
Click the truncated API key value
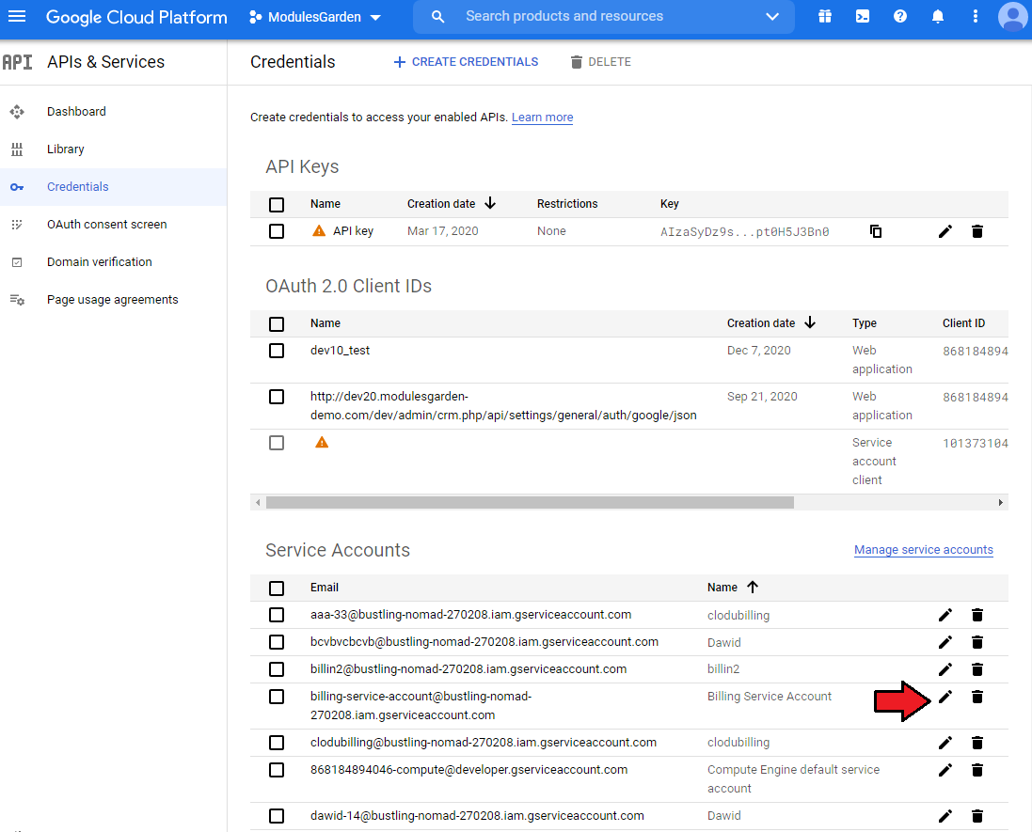click(x=744, y=231)
